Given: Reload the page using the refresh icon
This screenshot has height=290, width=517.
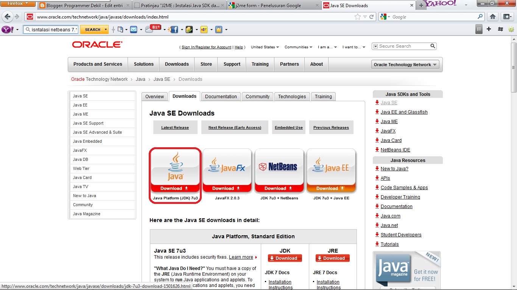Looking at the screenshot, I should 372,17.
